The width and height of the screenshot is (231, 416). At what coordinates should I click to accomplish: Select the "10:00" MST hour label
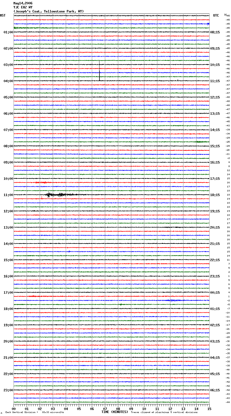tap(8, 179)
